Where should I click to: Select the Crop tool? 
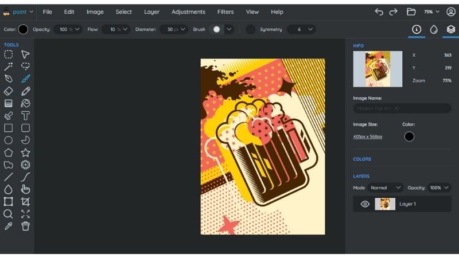pyautogui.click(x=25, y=202)
